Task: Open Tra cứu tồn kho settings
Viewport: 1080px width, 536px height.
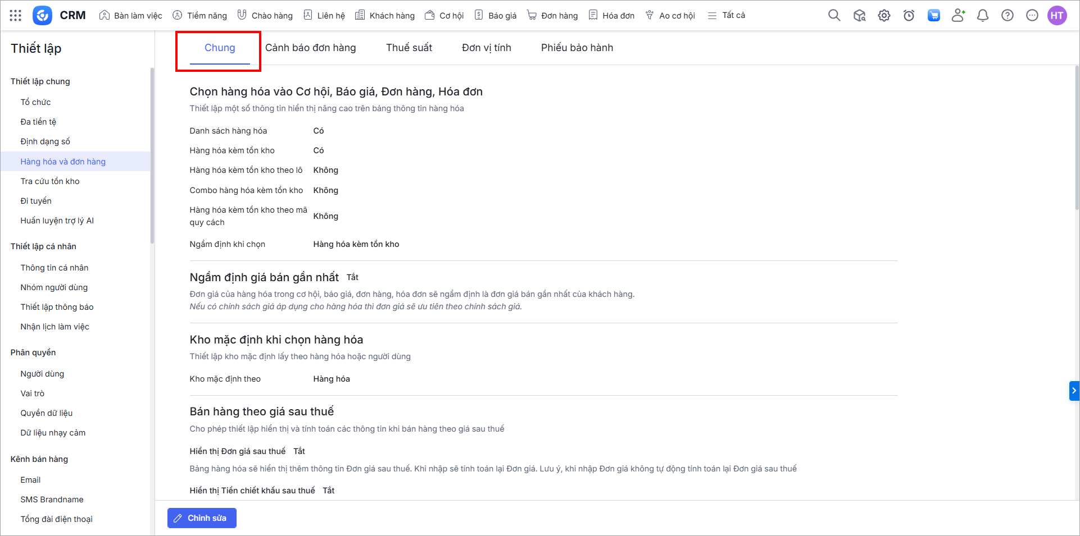Action: 50,181
